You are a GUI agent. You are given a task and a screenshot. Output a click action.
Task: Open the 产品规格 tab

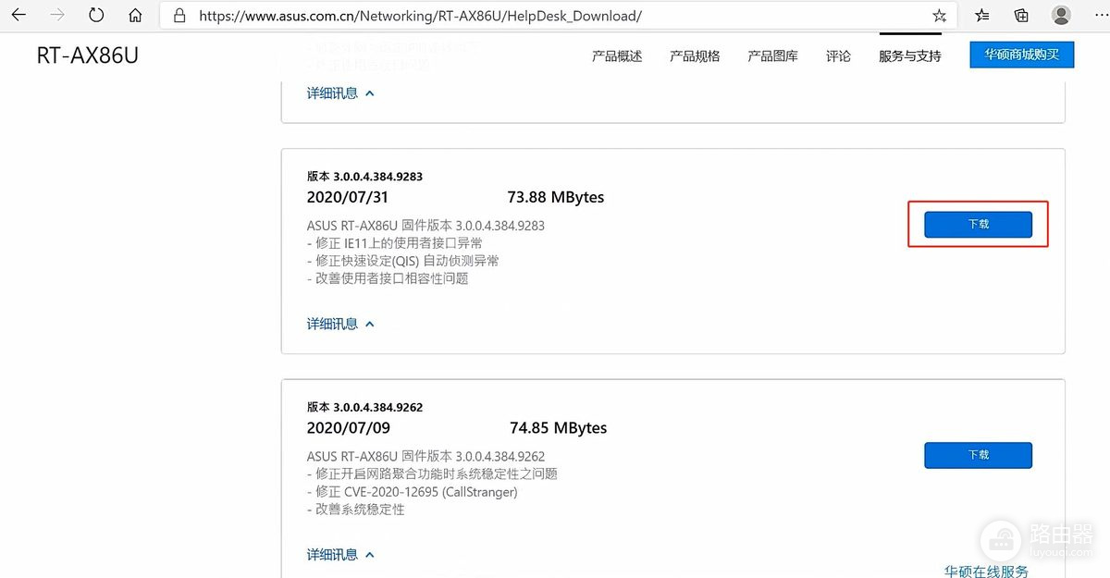click(x=695, y=56)
